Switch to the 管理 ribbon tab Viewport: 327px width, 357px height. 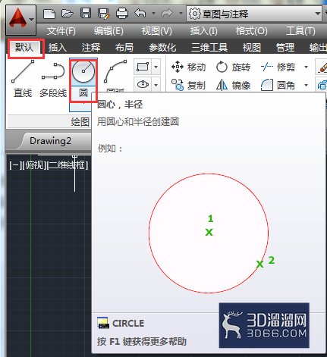(285, 48)
